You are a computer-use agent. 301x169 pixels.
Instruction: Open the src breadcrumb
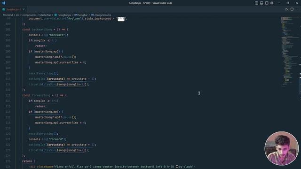click(17, 15)
